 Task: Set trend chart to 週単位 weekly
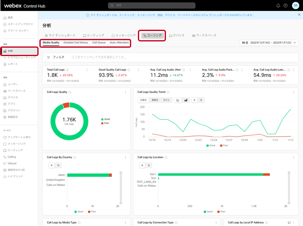coord(155,100)
